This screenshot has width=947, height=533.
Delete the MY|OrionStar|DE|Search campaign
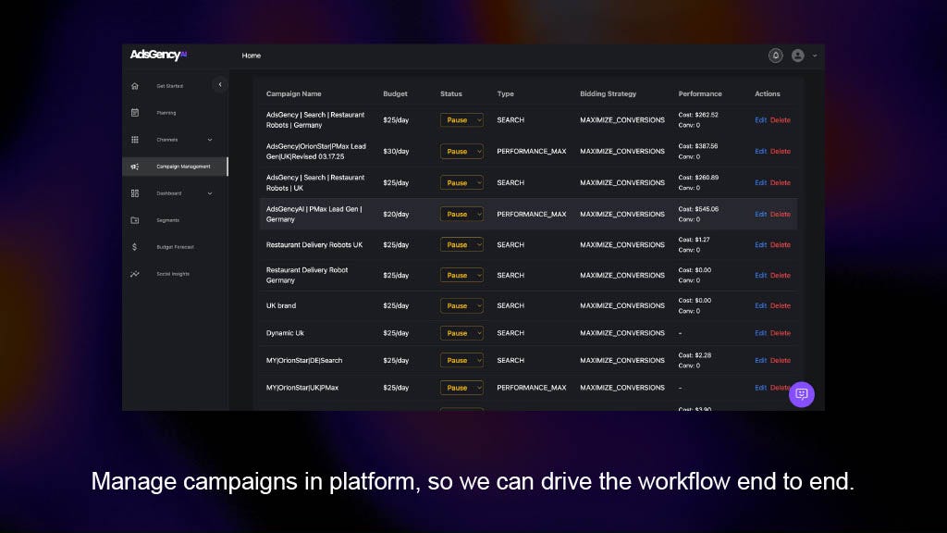(x=781, y=360)
